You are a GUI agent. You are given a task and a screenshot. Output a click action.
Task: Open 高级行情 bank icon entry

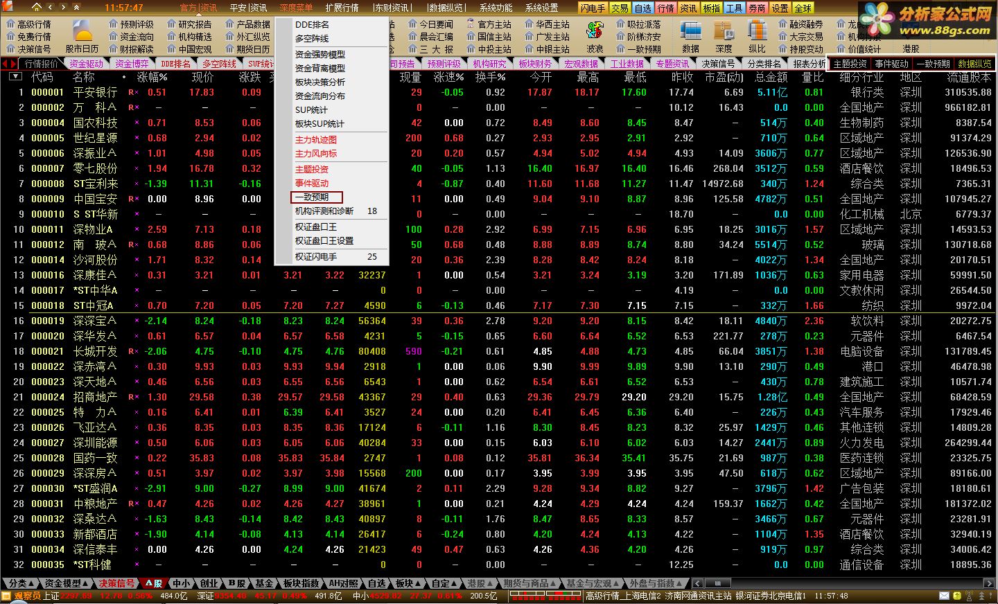[28, 24]
